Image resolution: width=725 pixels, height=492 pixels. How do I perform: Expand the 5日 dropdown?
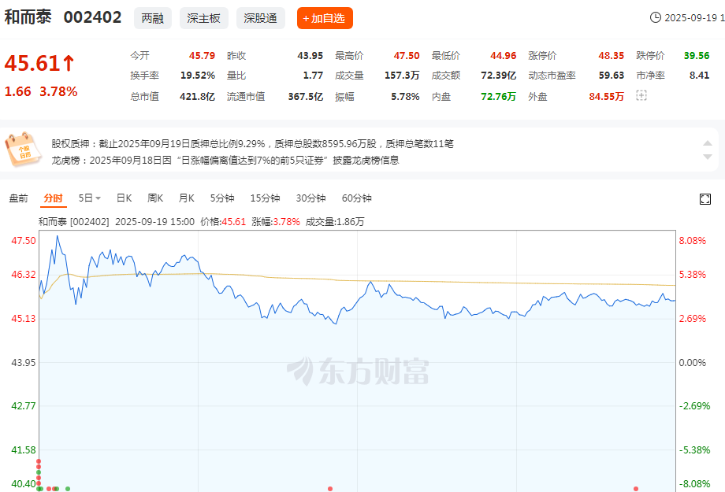(90, 198)
